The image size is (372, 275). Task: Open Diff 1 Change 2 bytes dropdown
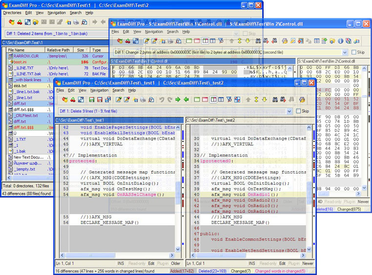[x=345, y=52]
